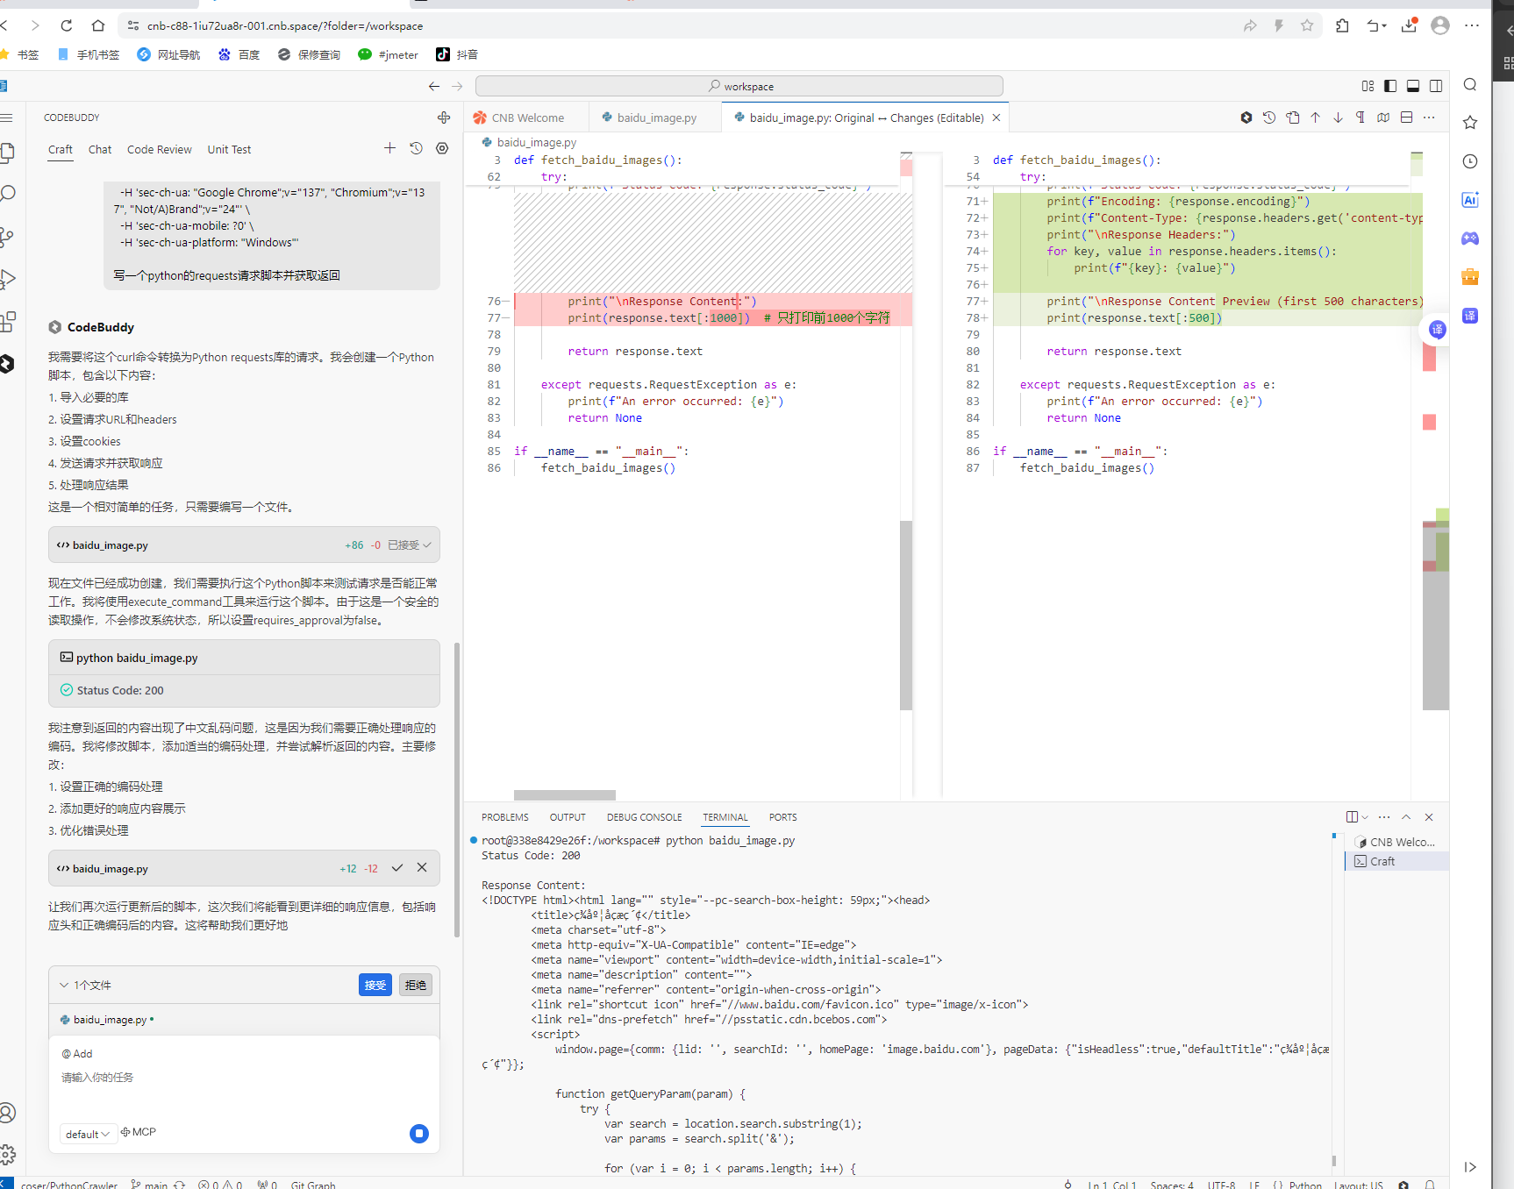
Task: Go back with editor navigation left arrow
Action: 434,86
